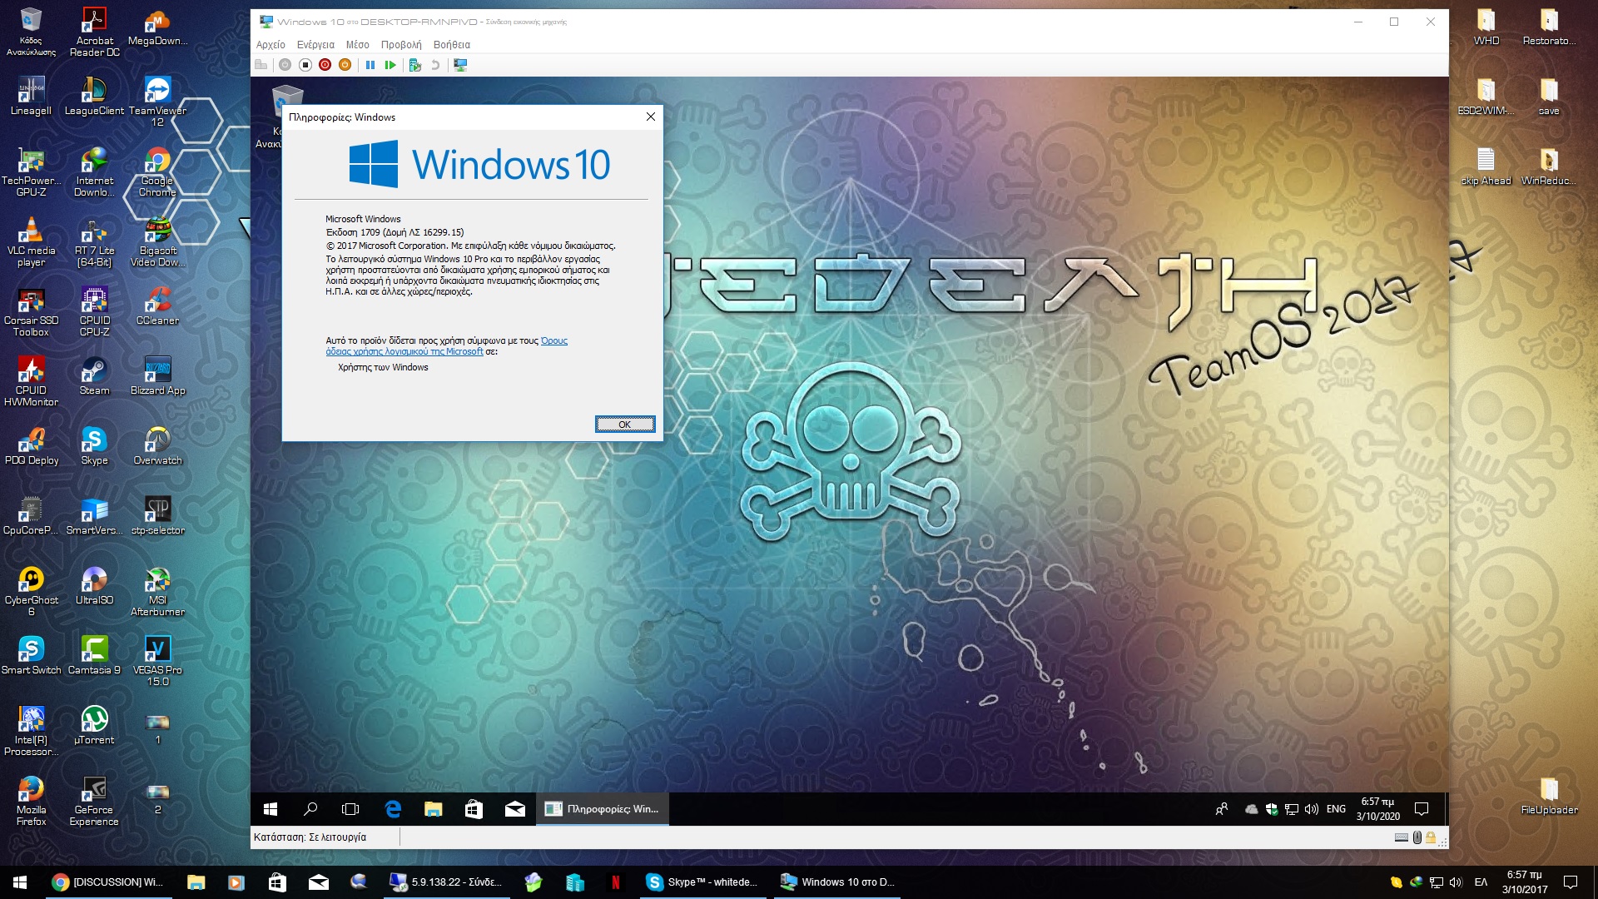Open File Explorer in the guest taskbar
1598x899 pixels.
[x=433, y=809]
